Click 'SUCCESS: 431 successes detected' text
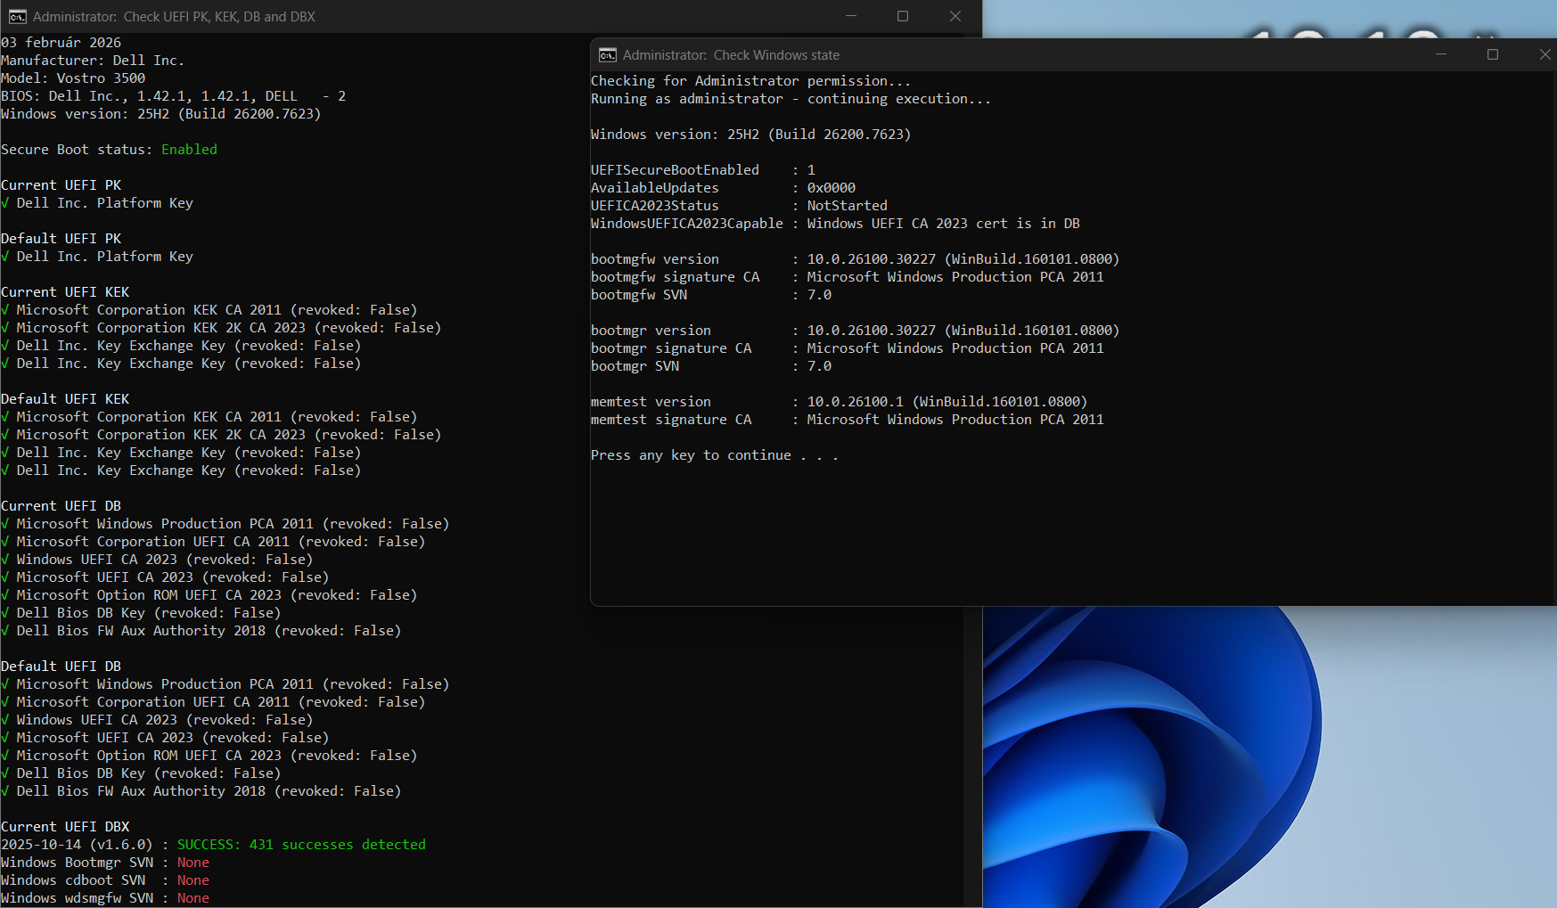 [x=301, y=845]
